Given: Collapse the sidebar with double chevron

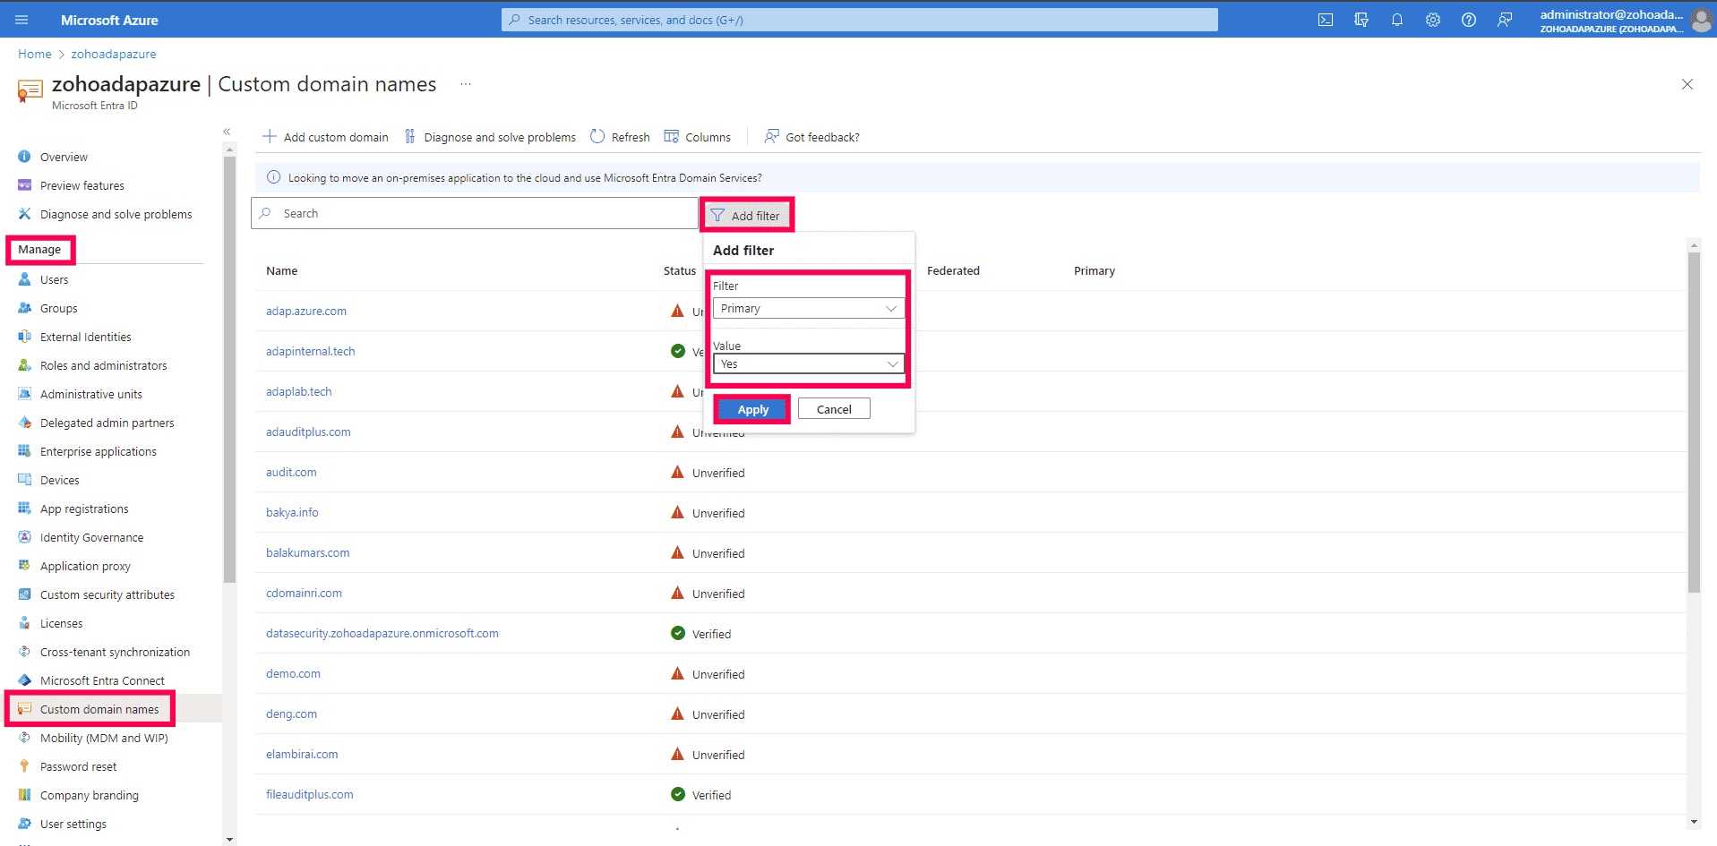Looking at the screenshot, I should click(x=227, y=132).
